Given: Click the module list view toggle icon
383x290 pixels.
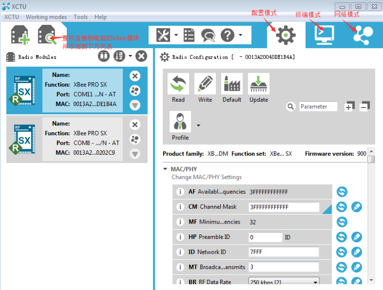Looking at the screenshot, I should coord(104,56).
